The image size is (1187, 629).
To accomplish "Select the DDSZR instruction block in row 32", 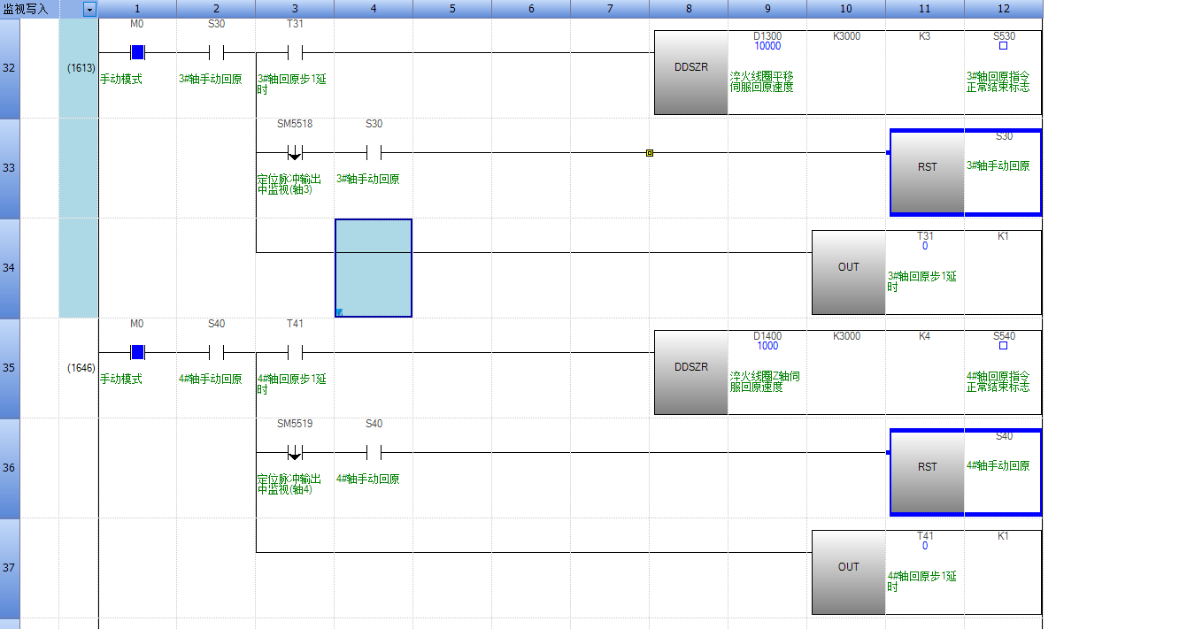I will (x=690, y=73).
